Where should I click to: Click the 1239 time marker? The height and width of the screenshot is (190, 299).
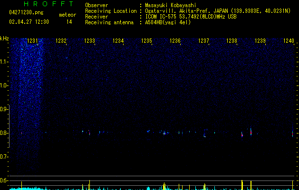tap(260, 41)
